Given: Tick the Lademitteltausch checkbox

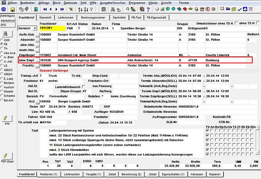Looking at the screenshot, I should click(x=84, y=87).
